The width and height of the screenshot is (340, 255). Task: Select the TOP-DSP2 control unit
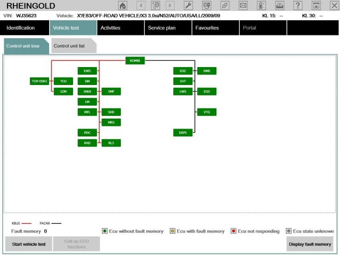point(39,81)
